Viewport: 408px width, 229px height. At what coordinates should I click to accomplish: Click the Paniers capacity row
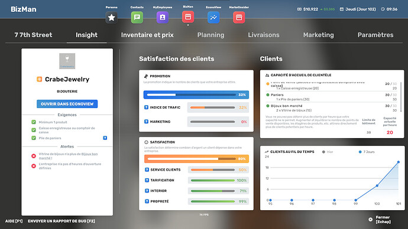(332, 97)
